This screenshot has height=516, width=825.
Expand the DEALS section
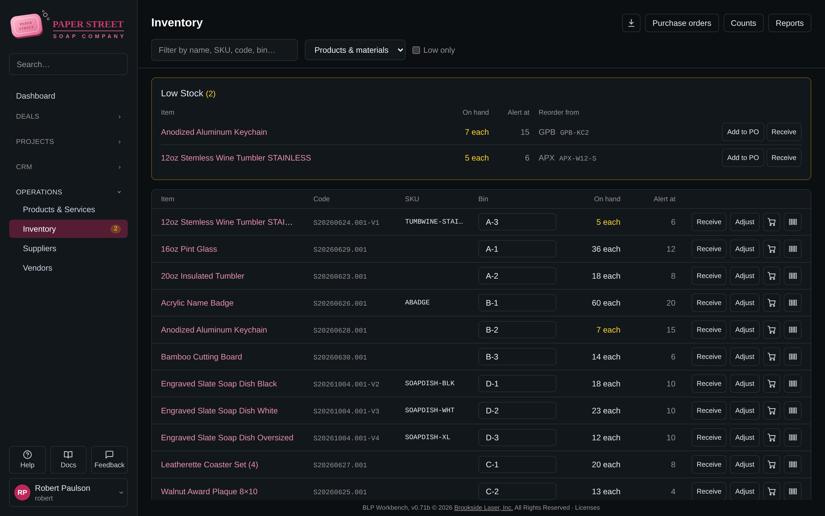coord(68,116)
